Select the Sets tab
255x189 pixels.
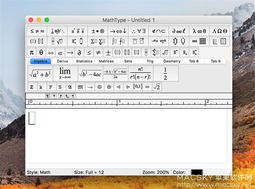pyautogui.click(x=128, y=61)
